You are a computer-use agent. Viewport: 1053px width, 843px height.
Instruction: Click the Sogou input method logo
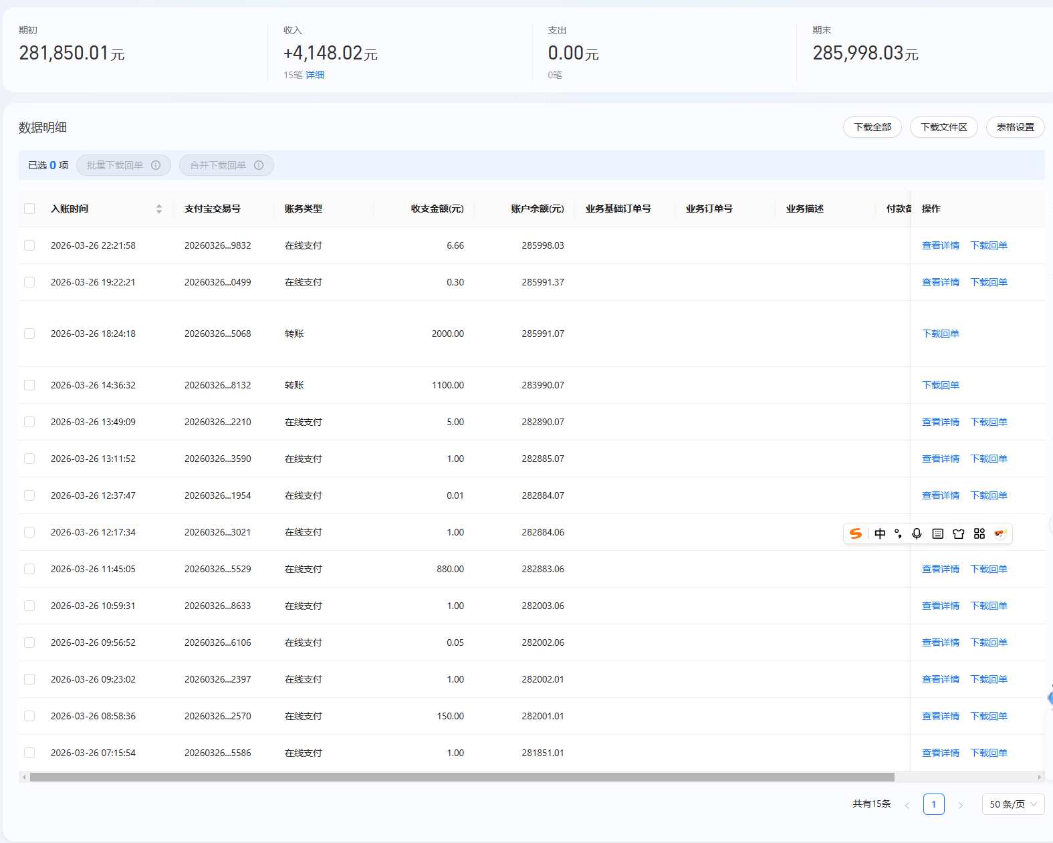point(855,533)
